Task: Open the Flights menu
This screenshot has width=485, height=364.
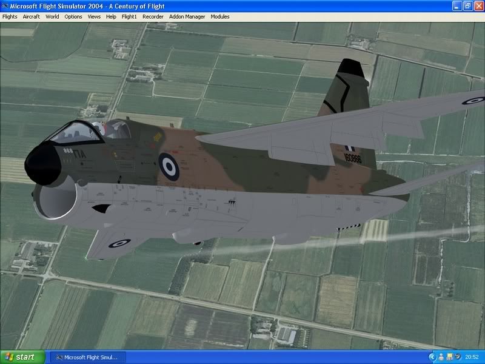Action: click(x=10, y=17)
